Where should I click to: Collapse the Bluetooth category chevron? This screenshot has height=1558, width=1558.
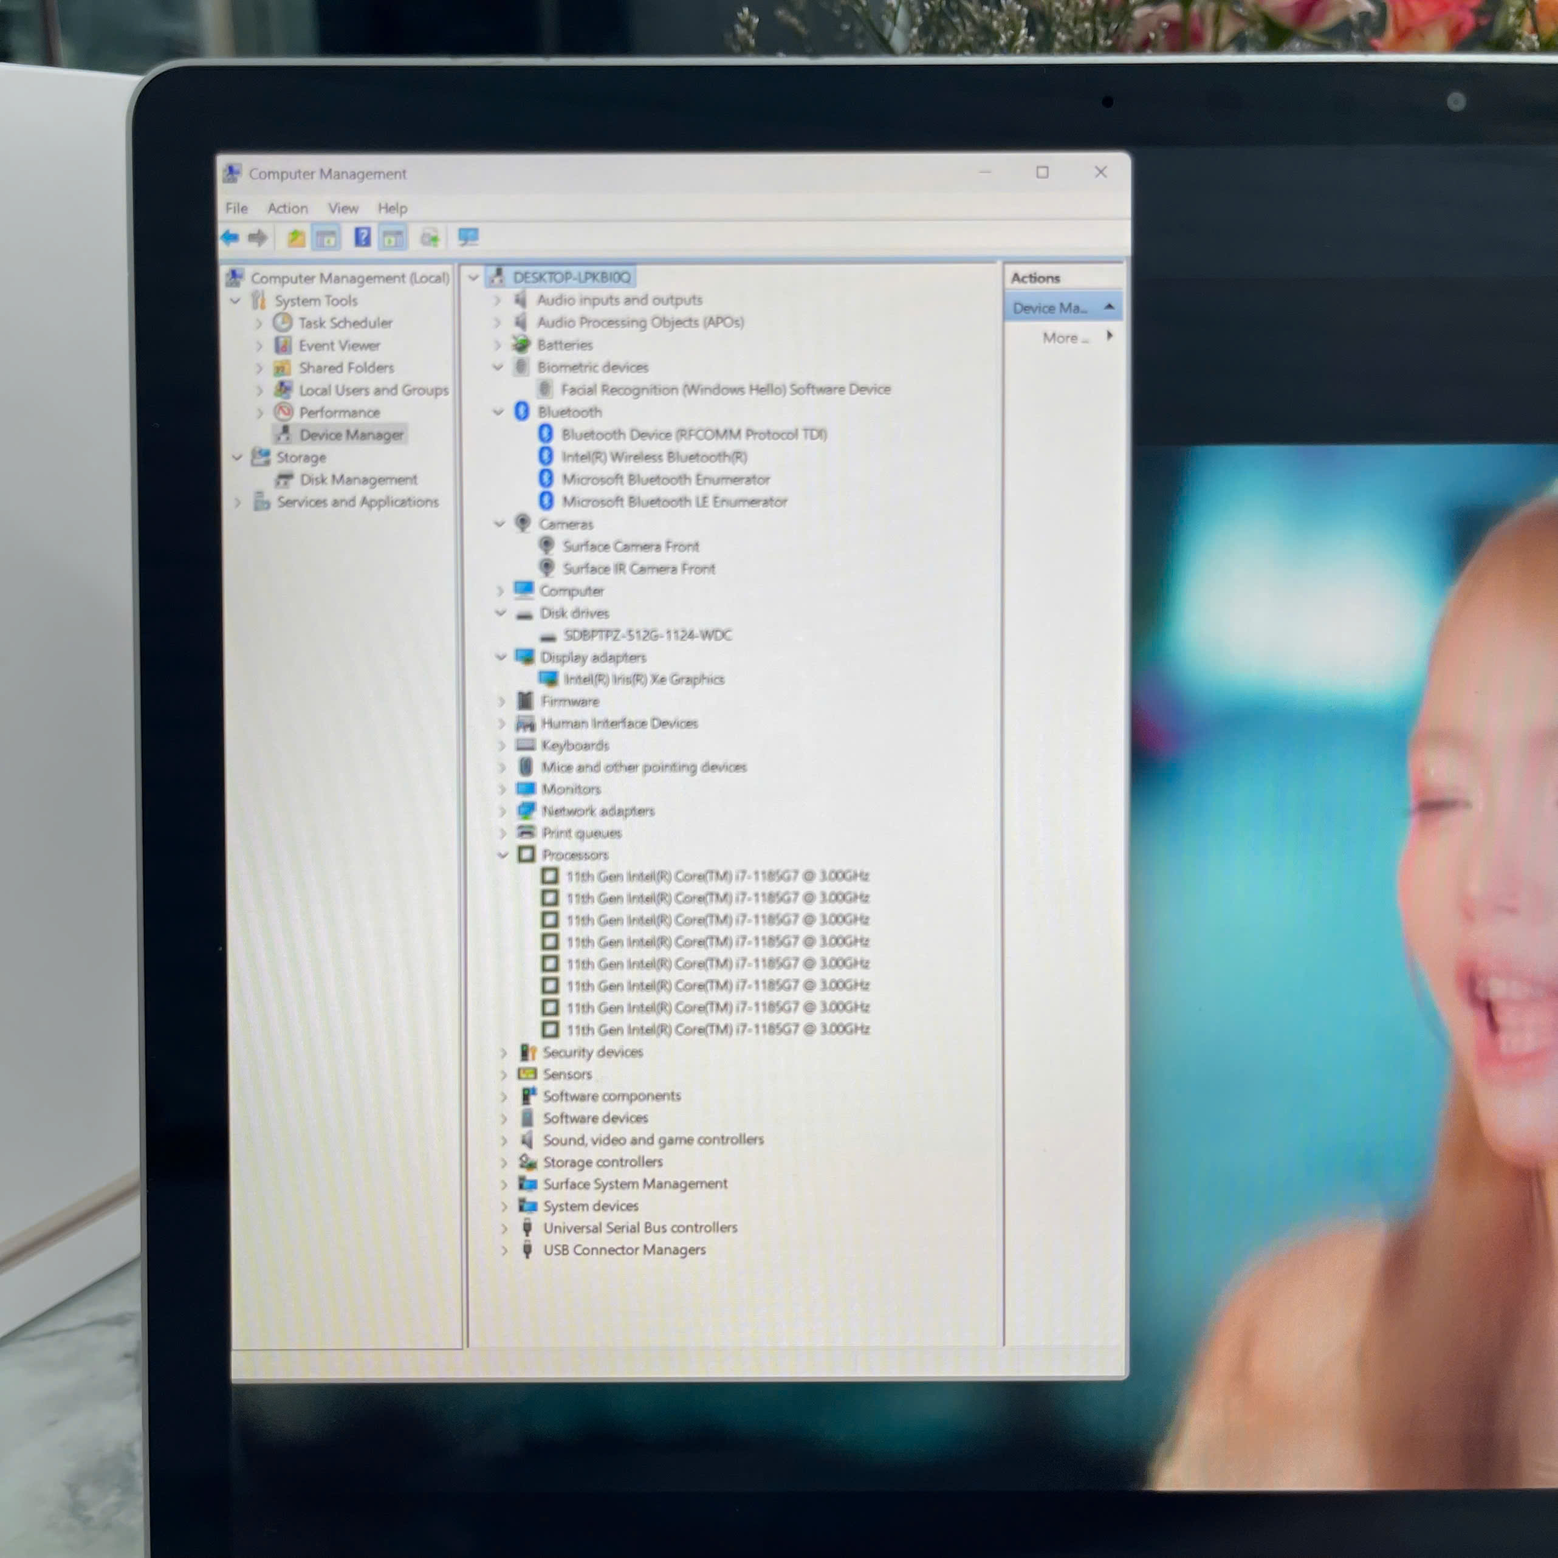(498, 412)
